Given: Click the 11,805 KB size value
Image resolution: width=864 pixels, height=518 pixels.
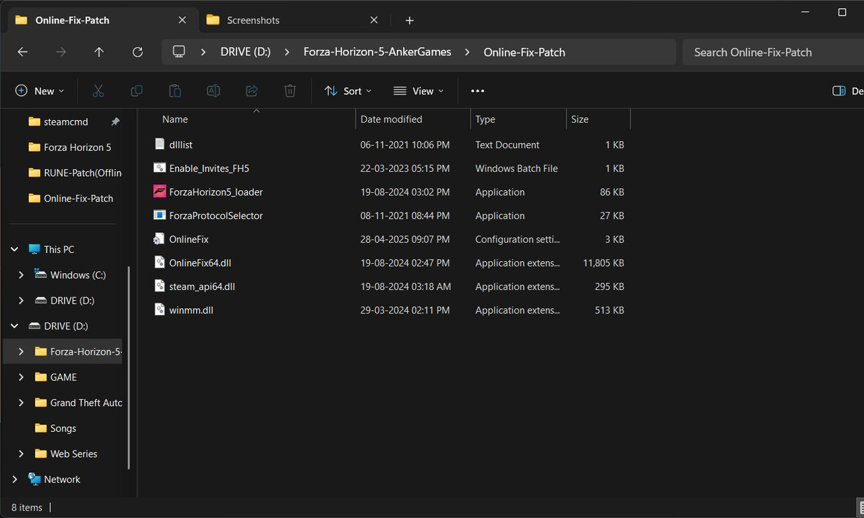Looking at the screenshot, I should click(603, 263).
